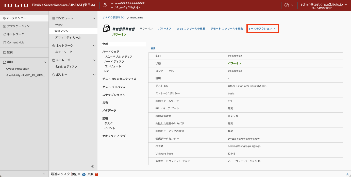Open コンピュート under hardware
The width and height of the screenshot is (351, 177).
pos(113,66)
